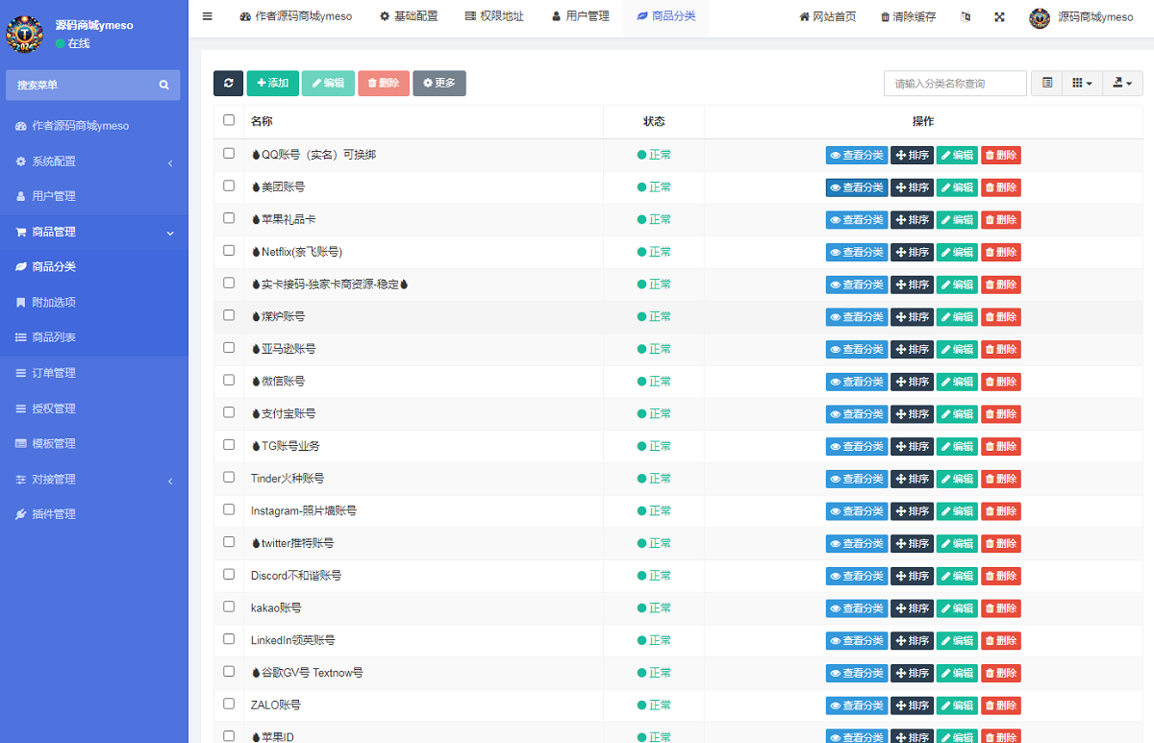This screenshot has width=1154, height=743.
Task: Tick the checkbox for 微信账号 row
Action: (x=229, y=380)
